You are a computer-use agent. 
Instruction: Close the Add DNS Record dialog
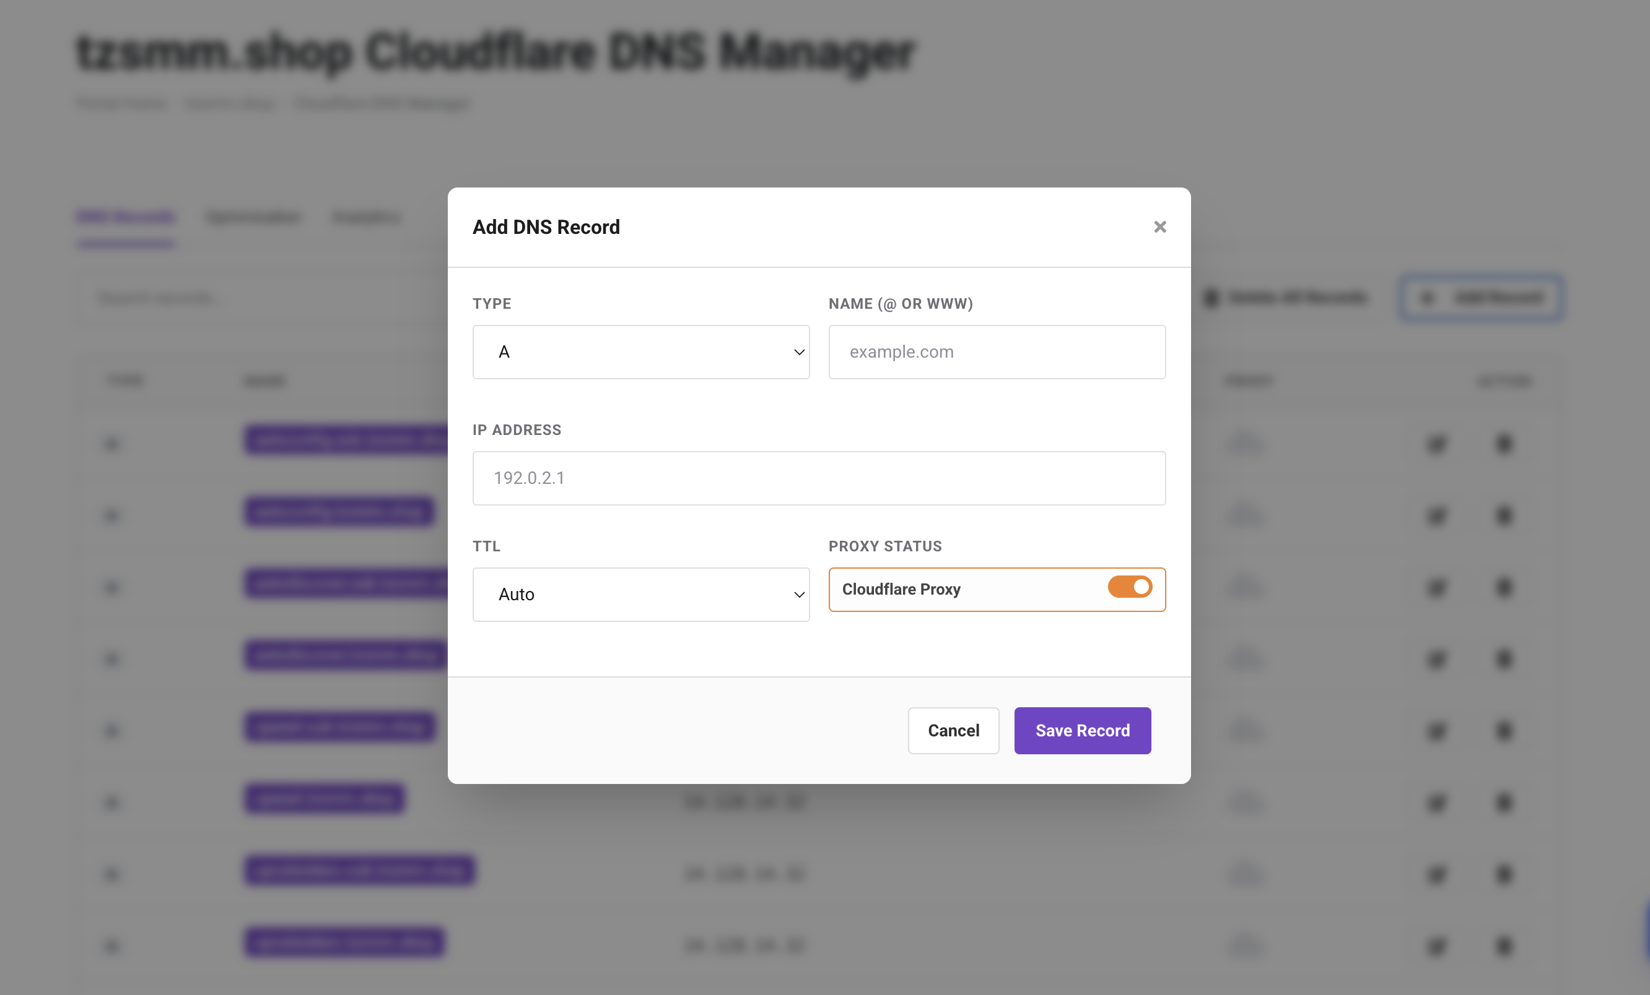[x=1160, y=227]
